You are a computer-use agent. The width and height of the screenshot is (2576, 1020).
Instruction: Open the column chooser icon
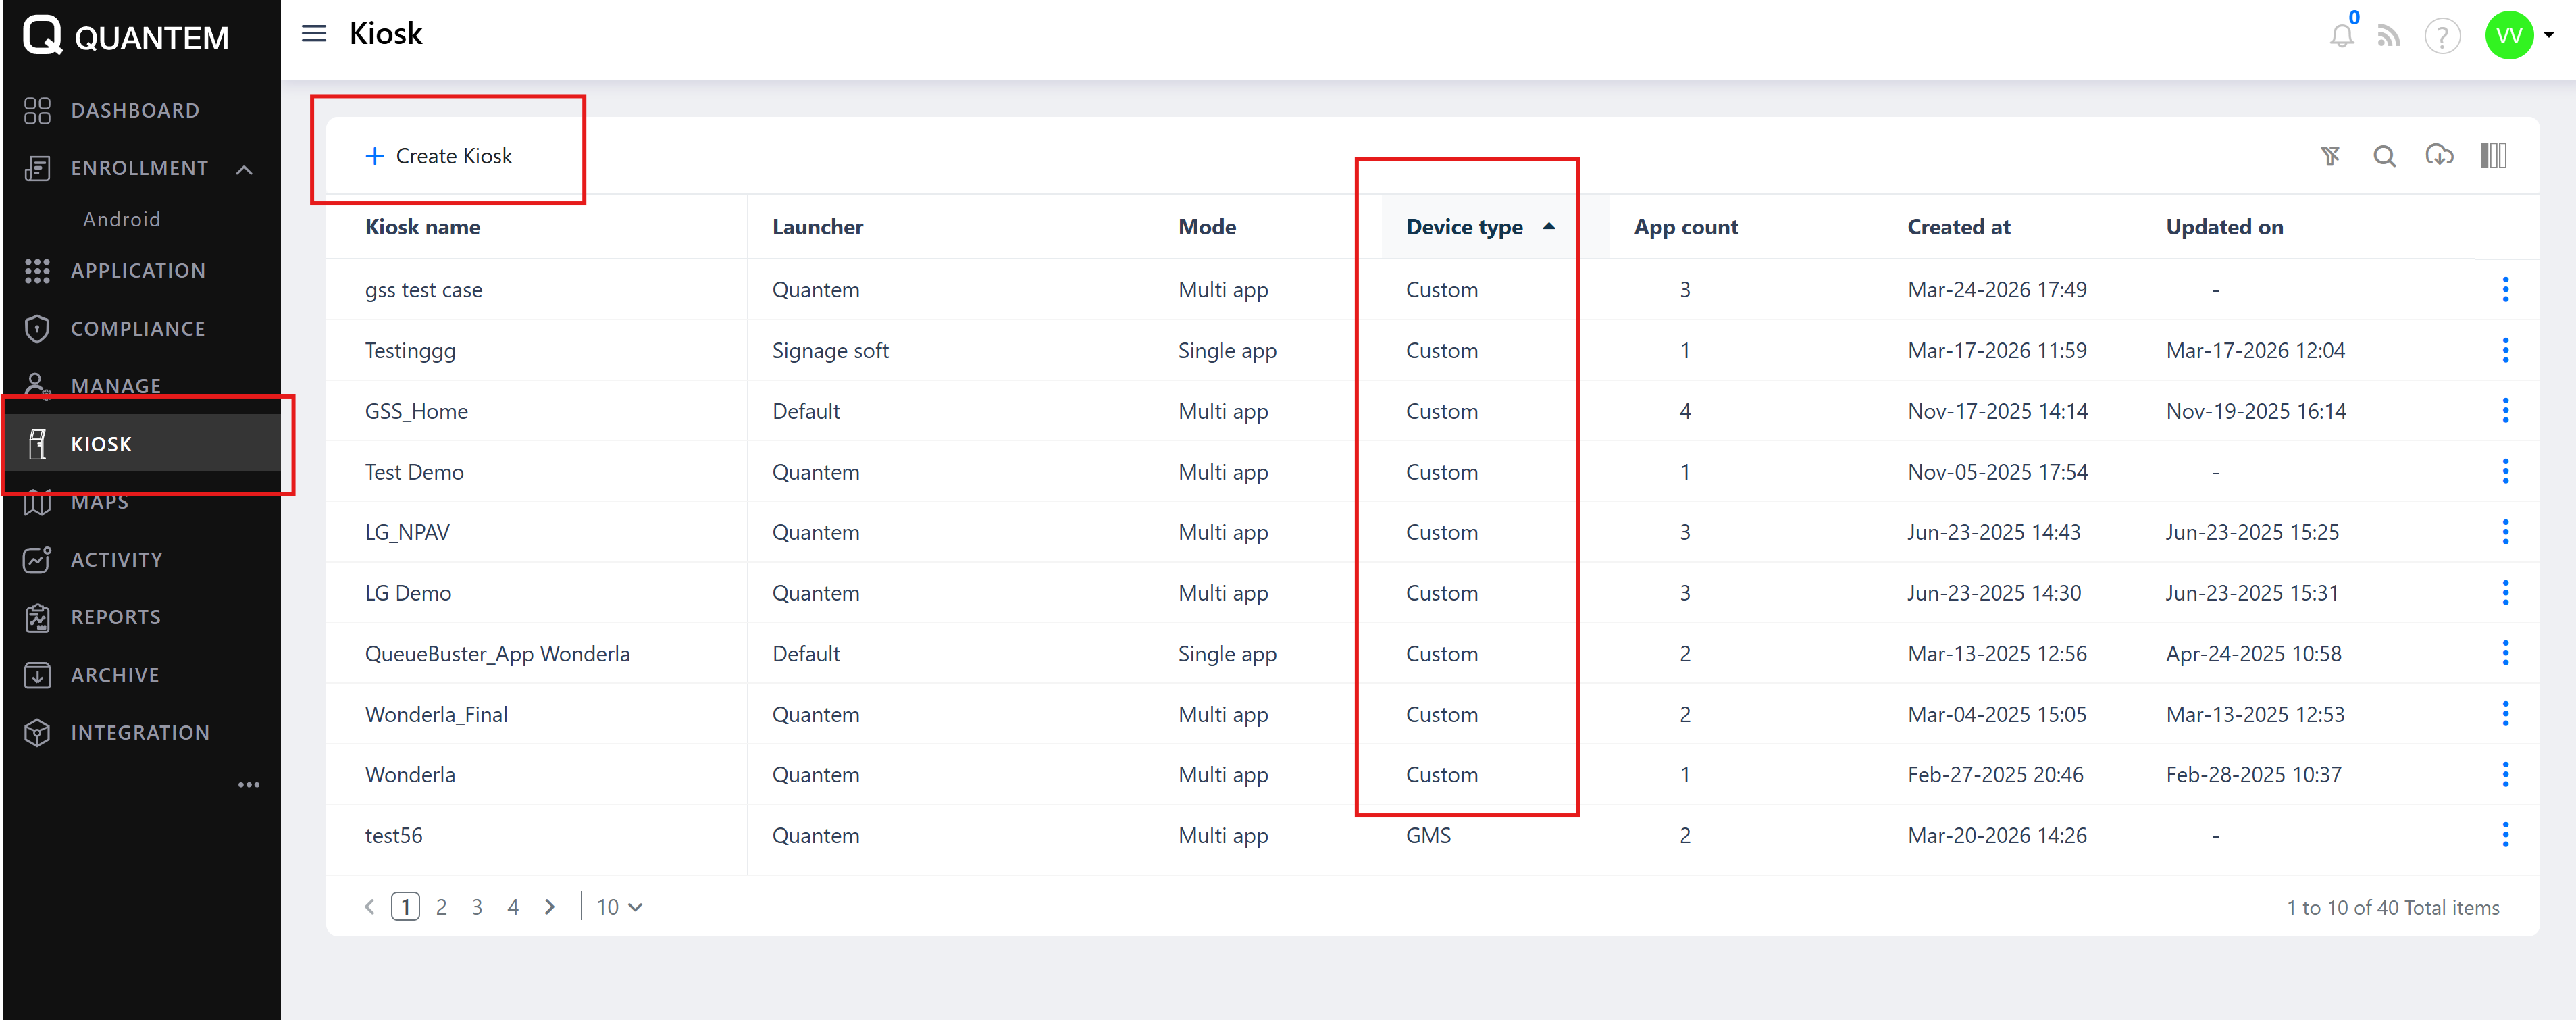tap(2493, 156)
